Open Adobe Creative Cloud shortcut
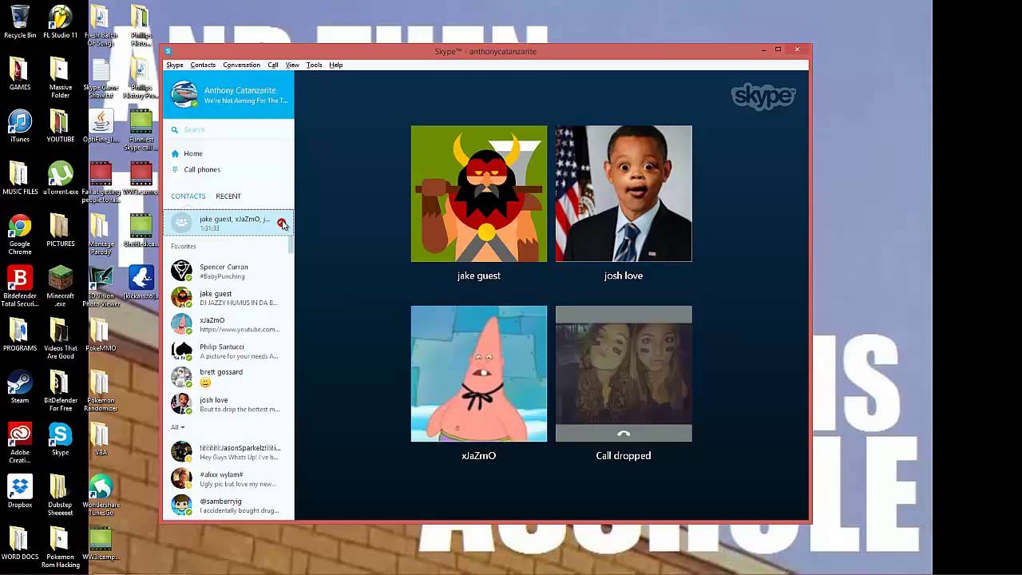Screen dimensions: 1022x575 click(x=20, y=443)
